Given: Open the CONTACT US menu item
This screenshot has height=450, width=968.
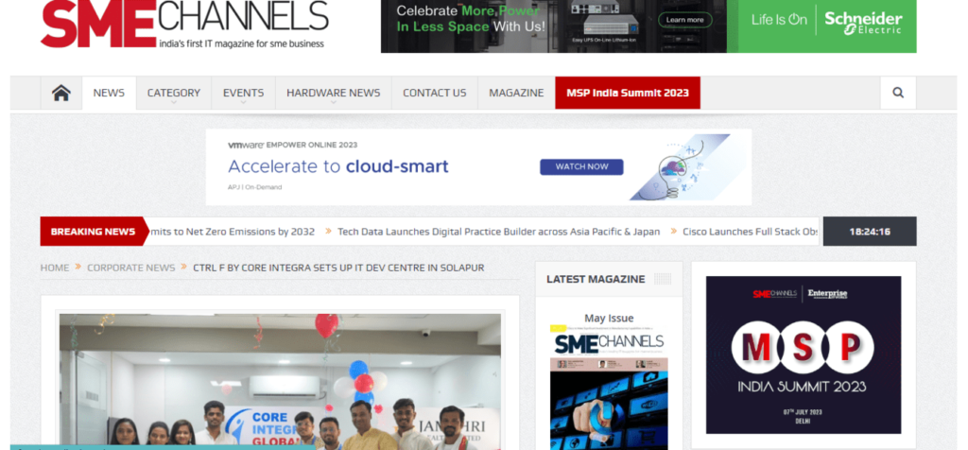Looking at the screenshot, I should 435,94.
